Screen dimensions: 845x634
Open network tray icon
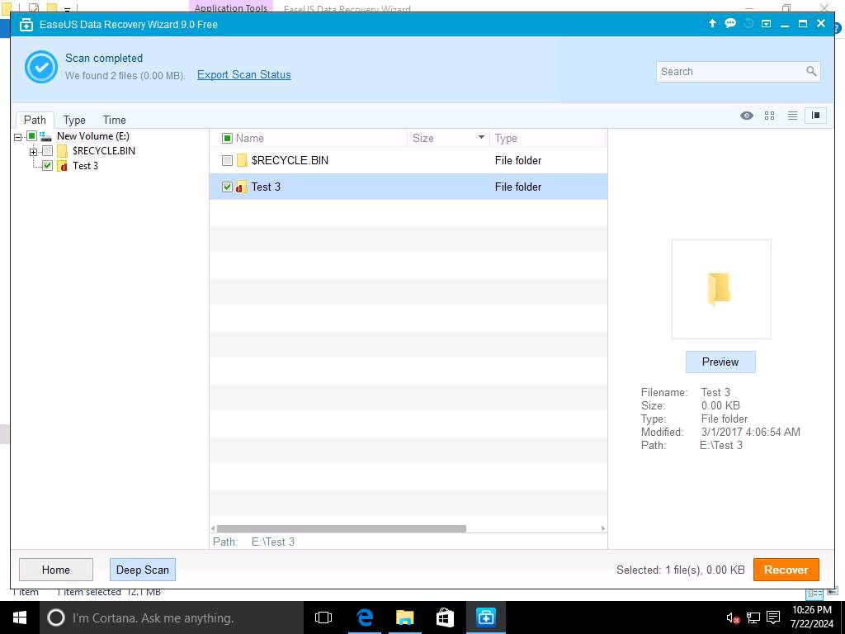(x=753, y=617)
